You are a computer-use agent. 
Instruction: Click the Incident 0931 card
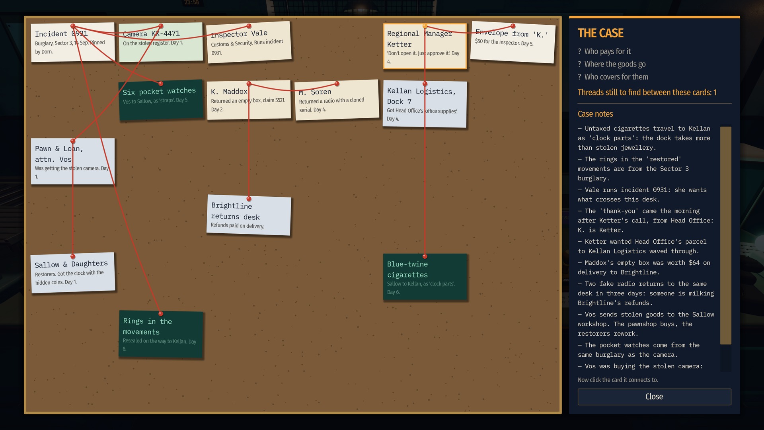click(x=73, y=42)
